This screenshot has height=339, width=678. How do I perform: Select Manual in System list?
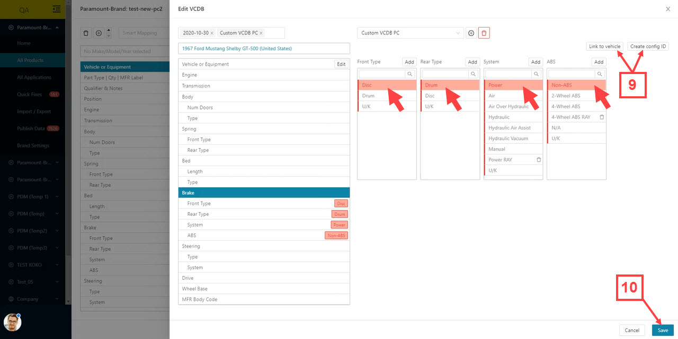[513, 149]
